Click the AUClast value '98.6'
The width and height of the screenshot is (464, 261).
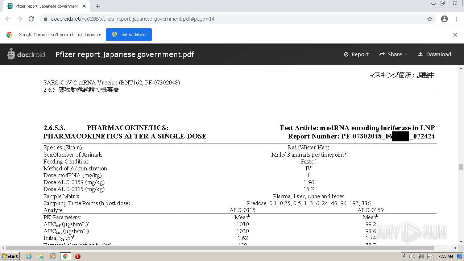(370, 231)
